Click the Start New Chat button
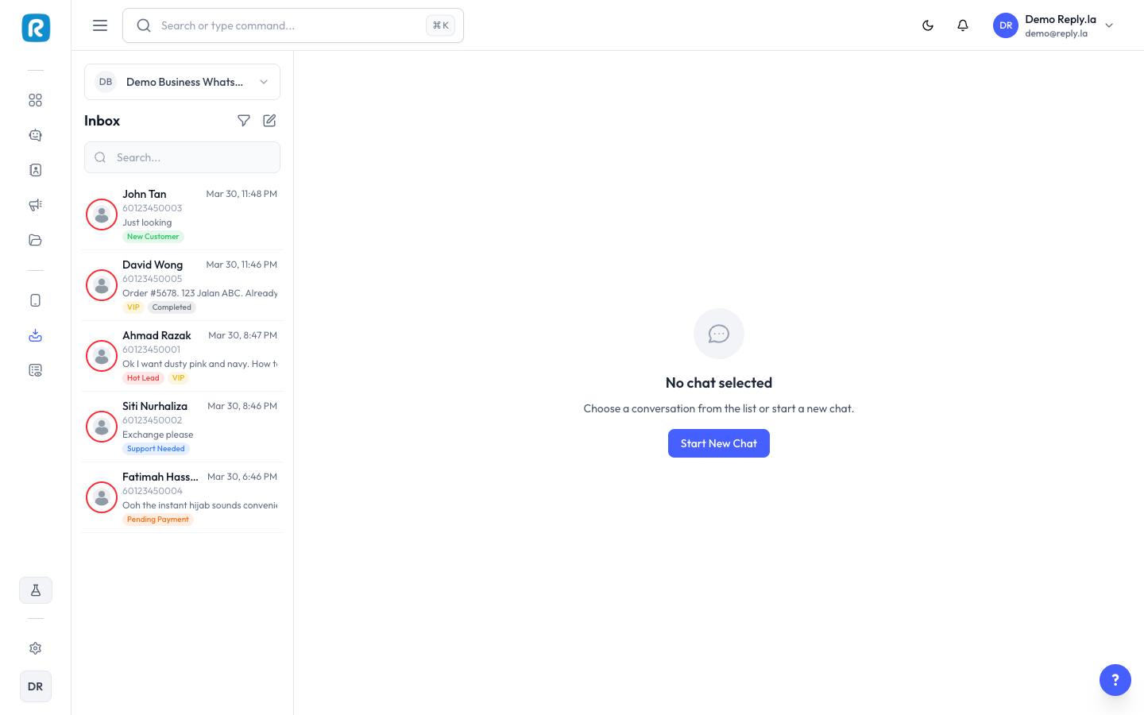The width and height of the screenshot is (1144, 715). 719,443
